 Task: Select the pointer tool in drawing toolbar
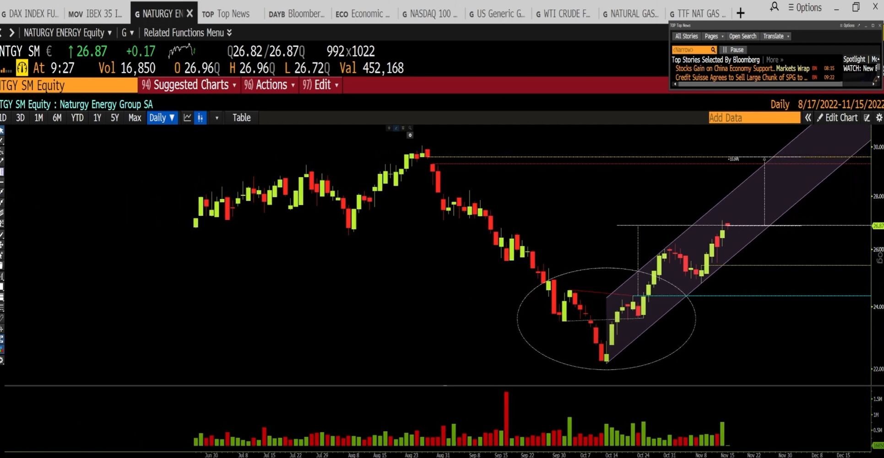(x=2, y=131)
